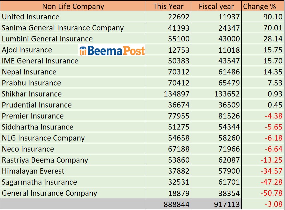Select the total This Year value 888844
The width and height of the screenshot is (285, 210).
pos(177,204)
